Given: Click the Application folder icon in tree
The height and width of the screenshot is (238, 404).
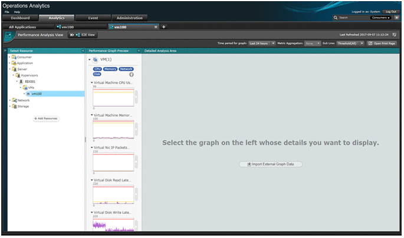Looking at the screenshot, I should (14, 63).
